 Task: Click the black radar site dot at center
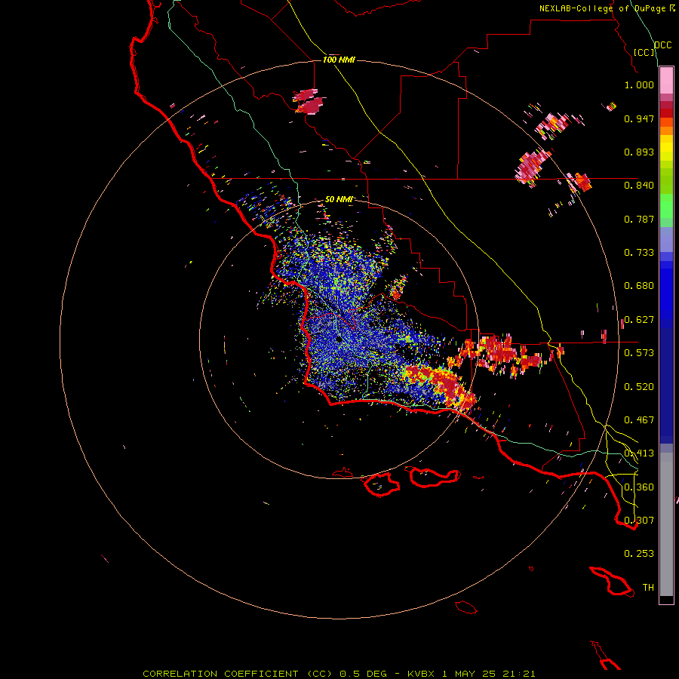tap(338, 339)
